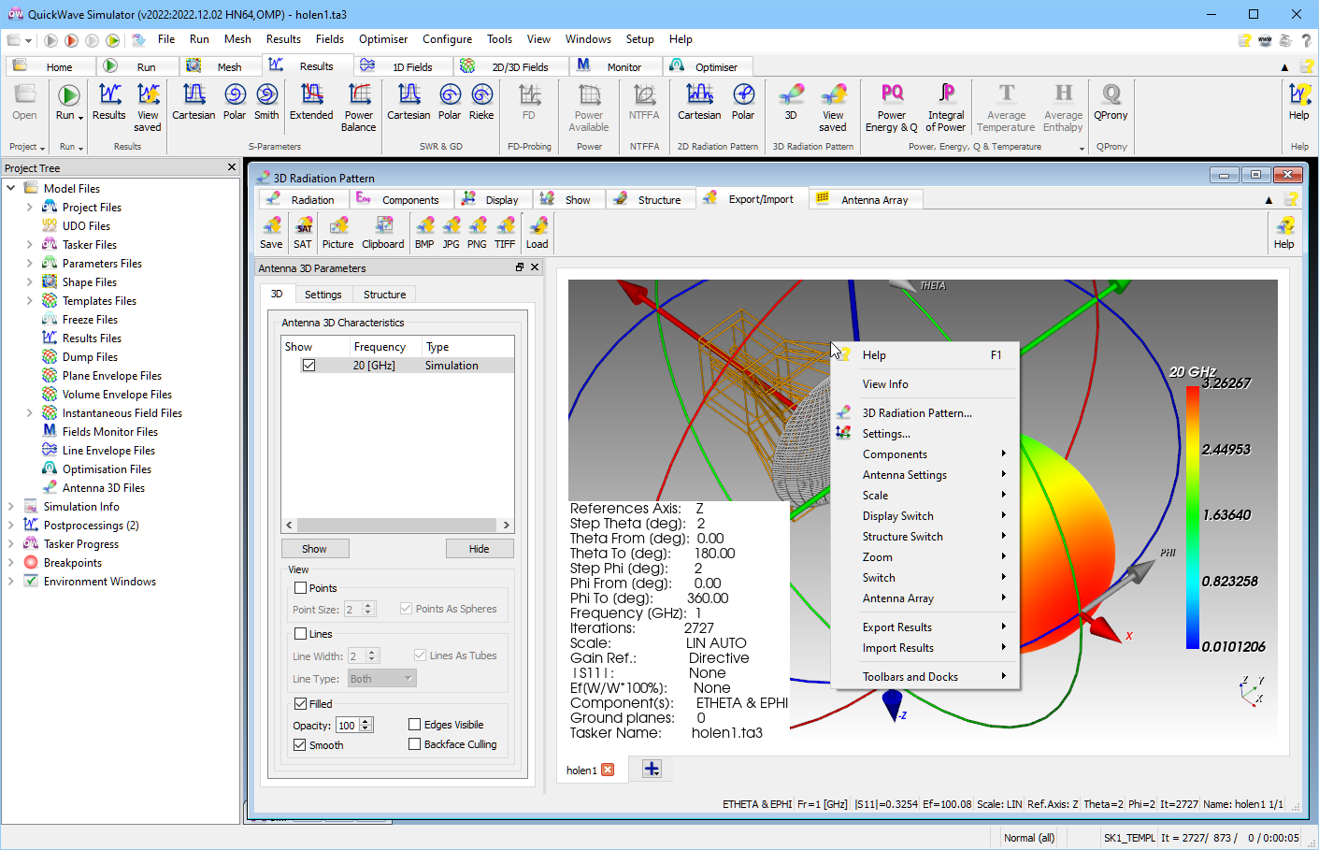Collapse the Model Files tree node
The height and width of the screenshot is (850, 1319).
point(11,189)
